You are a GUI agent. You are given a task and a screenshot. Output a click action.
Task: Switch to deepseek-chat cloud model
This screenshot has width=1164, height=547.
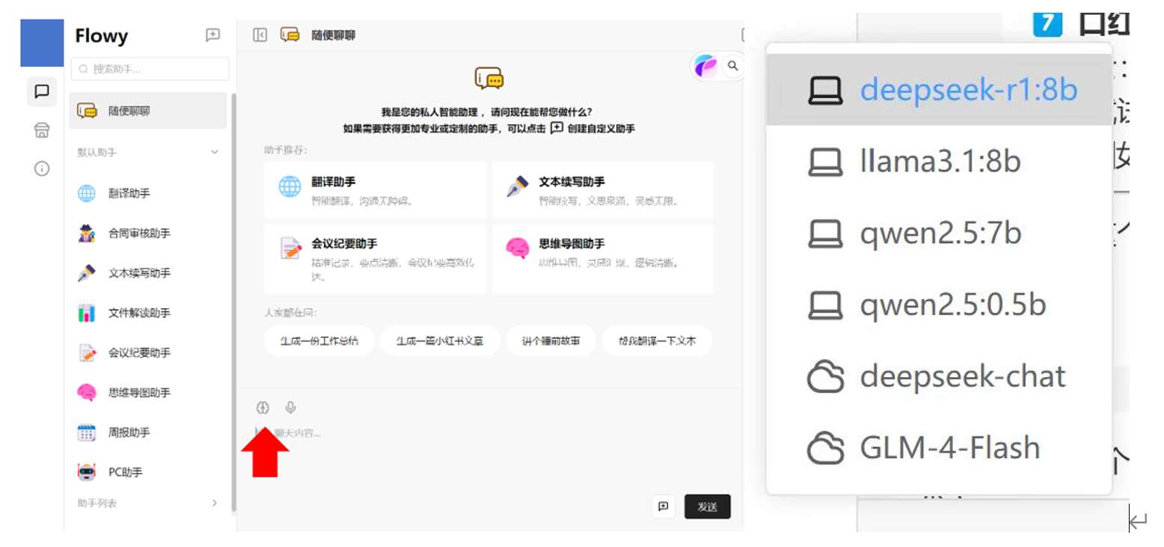click(x=939, y=376)
